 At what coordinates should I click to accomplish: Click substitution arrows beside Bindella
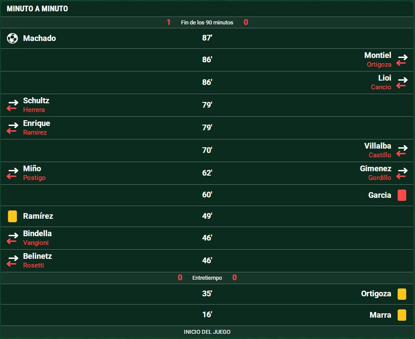[x=13, y=238]
